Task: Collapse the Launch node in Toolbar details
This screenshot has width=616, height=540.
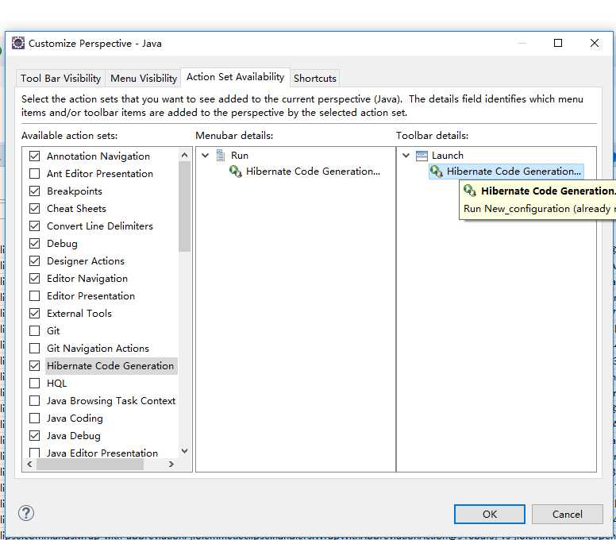Action: coord(406,156)
